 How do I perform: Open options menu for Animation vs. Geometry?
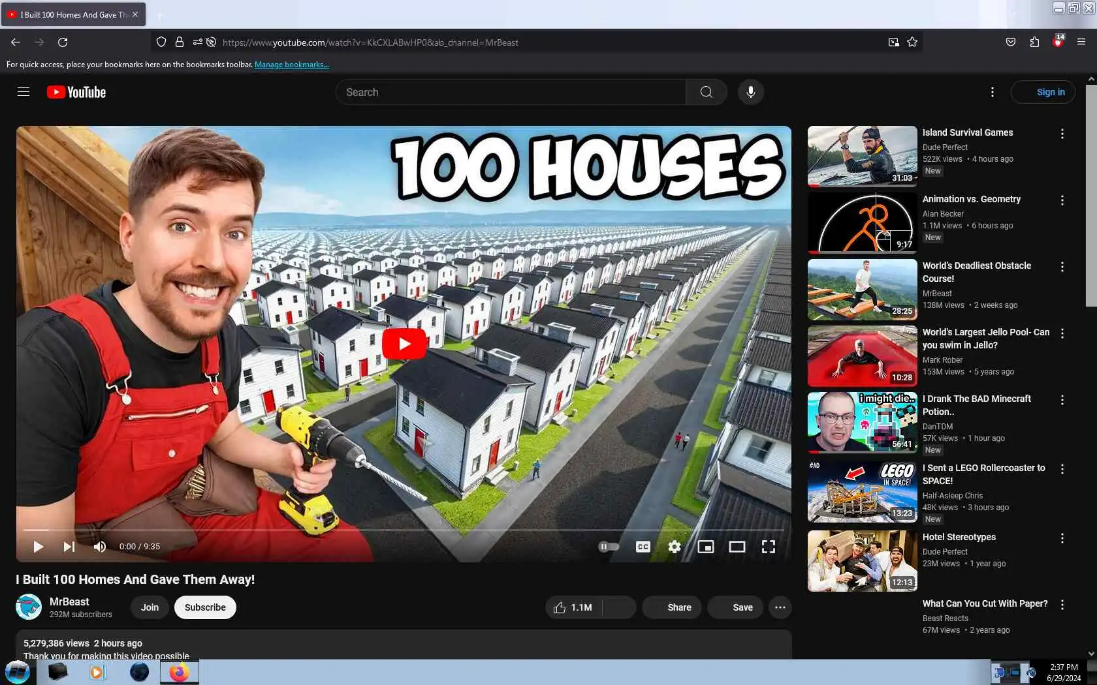click(x=1062, y=200)
